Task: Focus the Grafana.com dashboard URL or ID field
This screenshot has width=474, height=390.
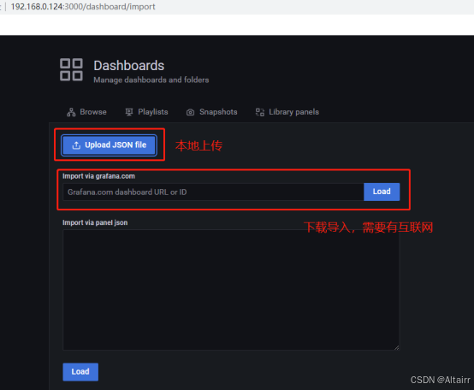Action: (213, 192)
